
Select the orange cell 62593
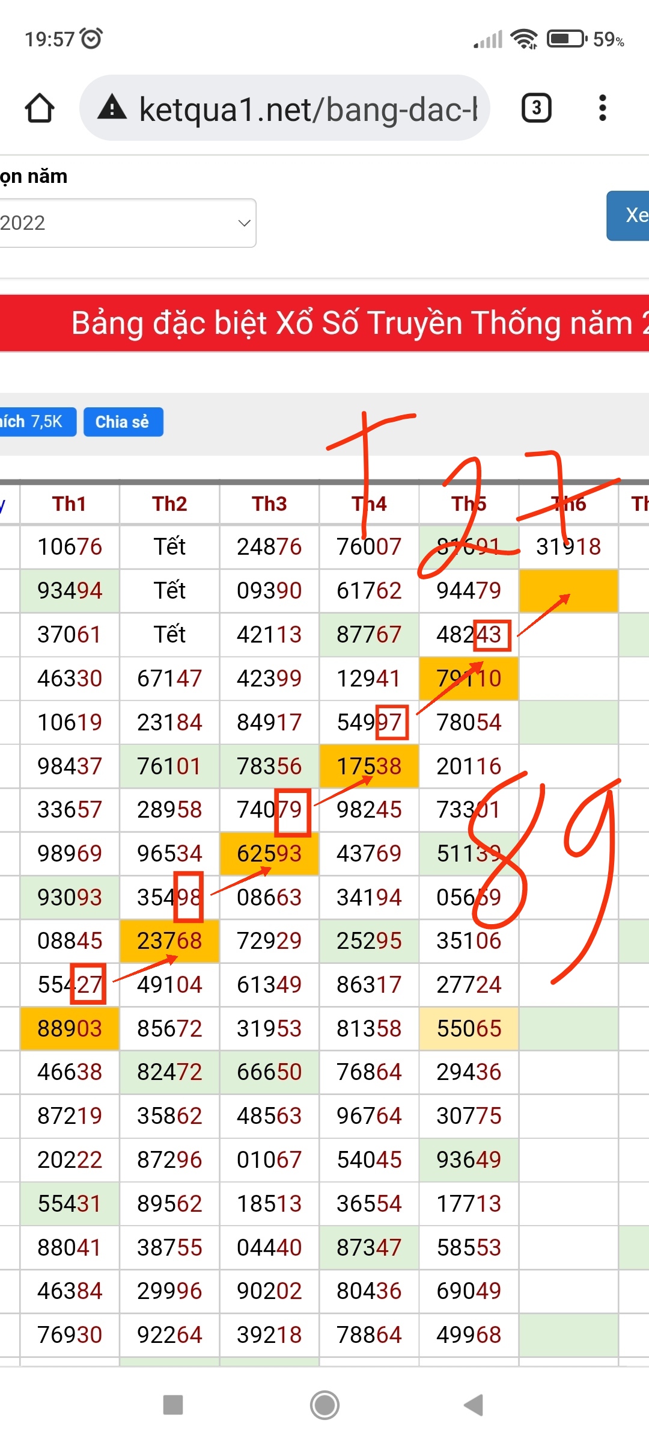269,854
